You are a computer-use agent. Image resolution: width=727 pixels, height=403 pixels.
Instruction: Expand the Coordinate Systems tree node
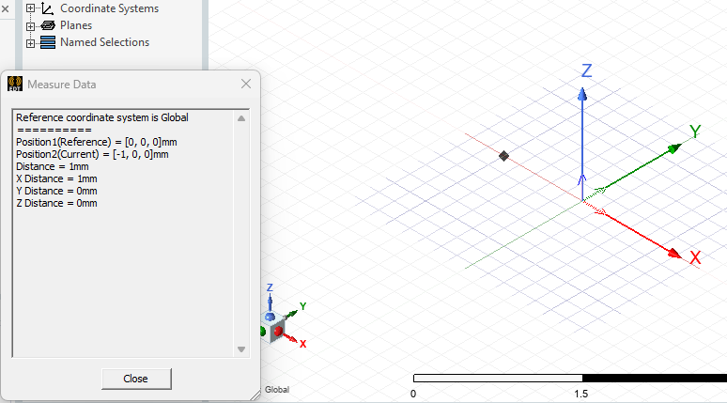[x=31, y=8]
